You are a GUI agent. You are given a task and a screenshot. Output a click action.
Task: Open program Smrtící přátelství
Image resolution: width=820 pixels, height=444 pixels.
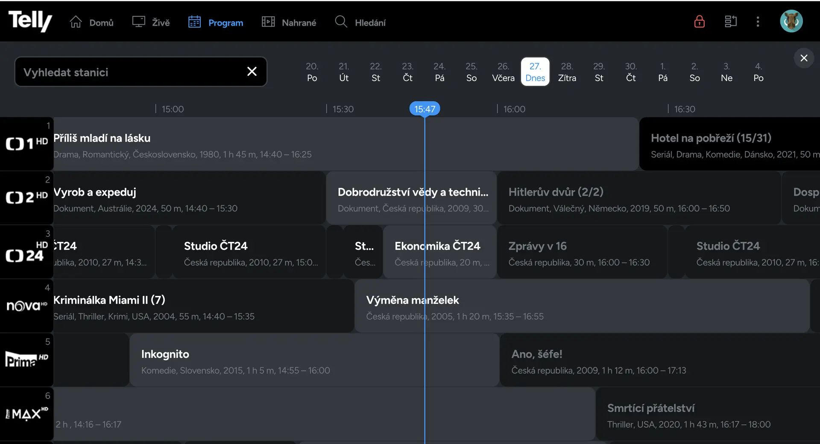[708, 414]
